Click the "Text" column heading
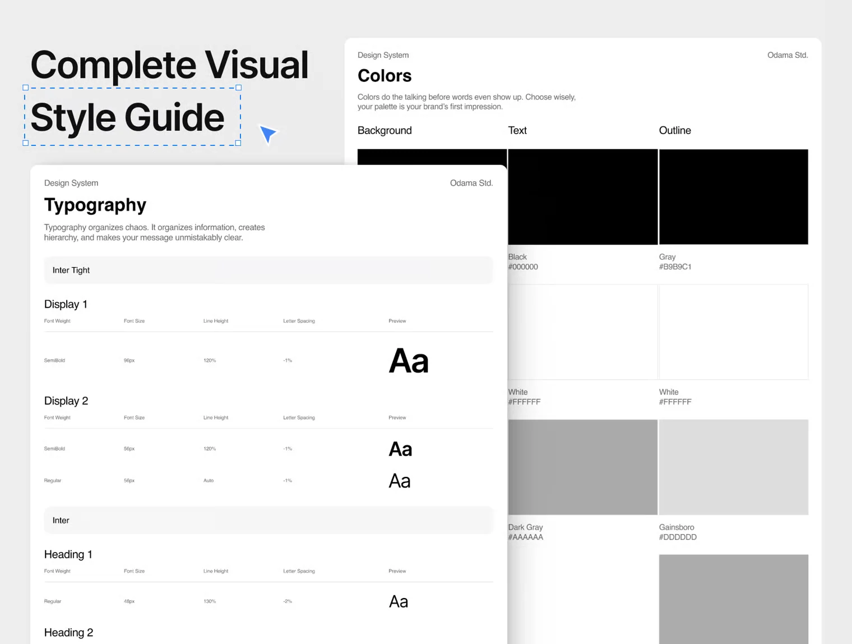The width and height of the screenshot is (852, 644). click(517, 130)
